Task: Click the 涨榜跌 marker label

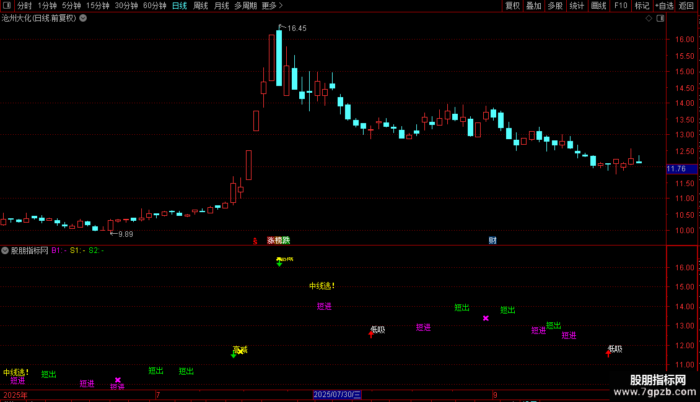Action: [x=279, y=241]
